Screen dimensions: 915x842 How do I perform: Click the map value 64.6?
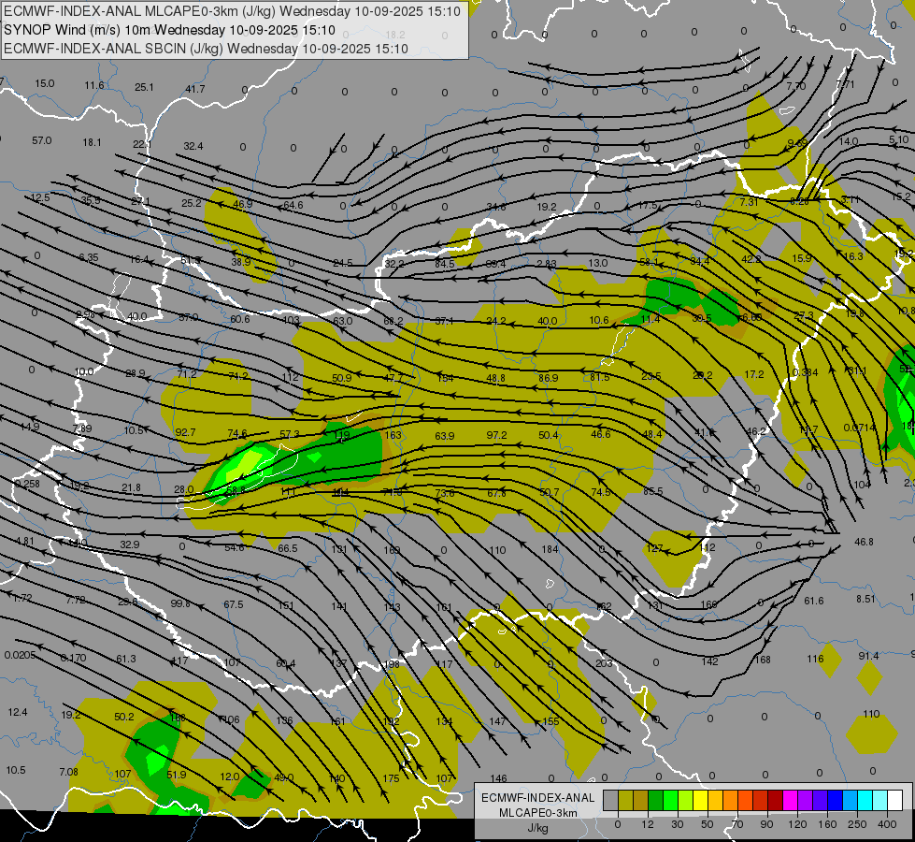click(x=293, y=205)
